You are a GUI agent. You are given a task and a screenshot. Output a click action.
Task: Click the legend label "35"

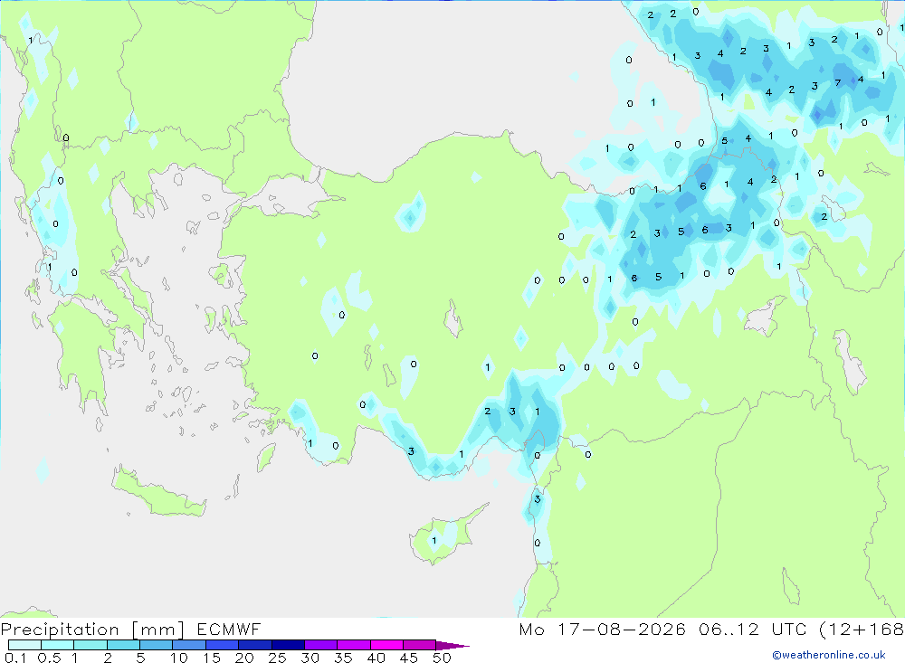(x=343, y=658)
